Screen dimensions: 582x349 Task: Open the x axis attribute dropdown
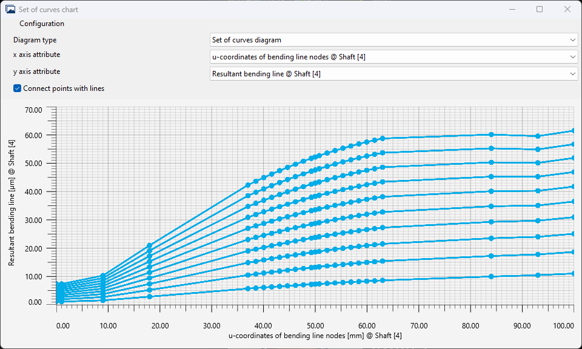(393, 57)
